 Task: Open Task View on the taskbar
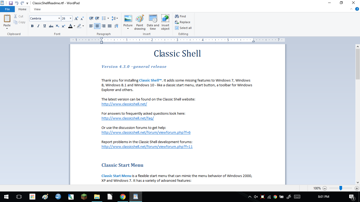click(19, 196)
